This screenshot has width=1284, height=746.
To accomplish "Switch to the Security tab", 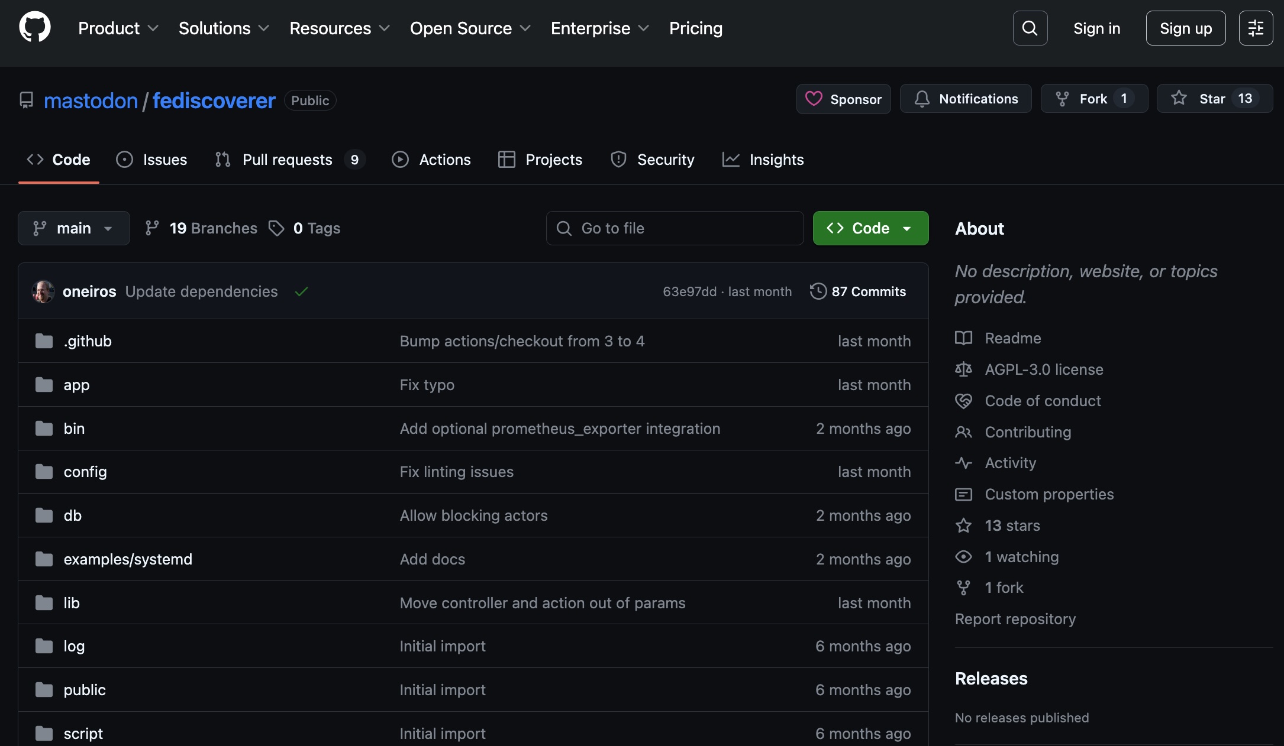I will point(653,160).
